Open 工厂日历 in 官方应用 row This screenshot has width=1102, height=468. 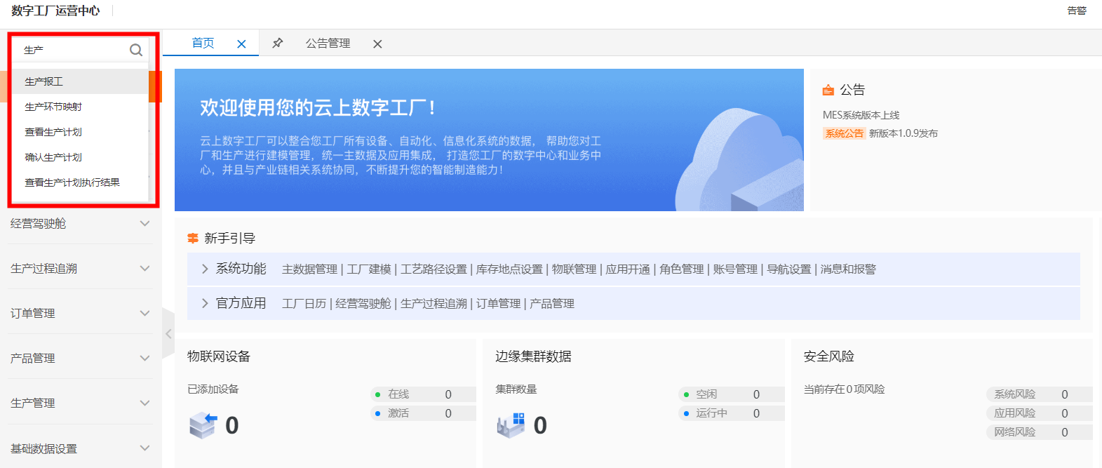click(x=304, y=304)
